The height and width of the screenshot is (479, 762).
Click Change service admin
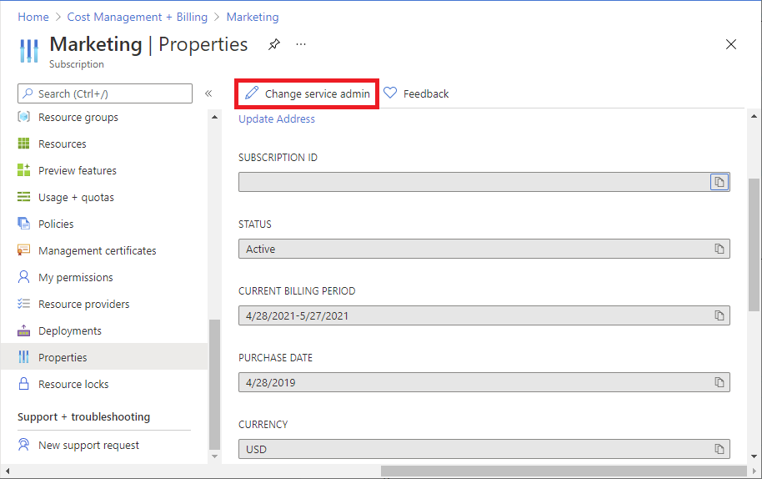coord(308,94)
